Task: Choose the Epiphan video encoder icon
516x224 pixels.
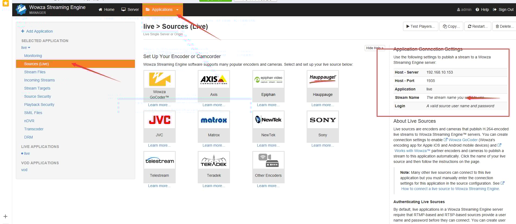Action: [x=268, y=79]
